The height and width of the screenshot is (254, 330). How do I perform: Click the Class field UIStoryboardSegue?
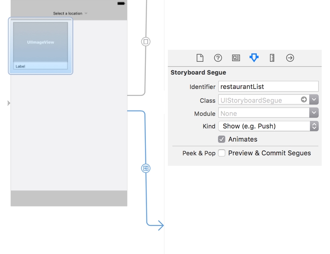[264, 99]
